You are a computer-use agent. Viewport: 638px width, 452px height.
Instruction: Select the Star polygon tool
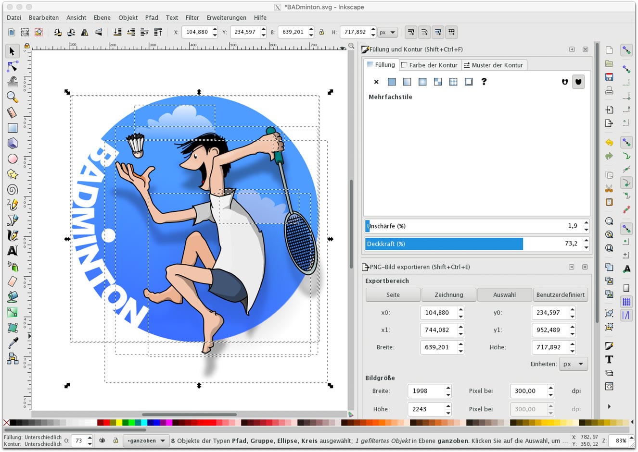[x=13, y=174]
